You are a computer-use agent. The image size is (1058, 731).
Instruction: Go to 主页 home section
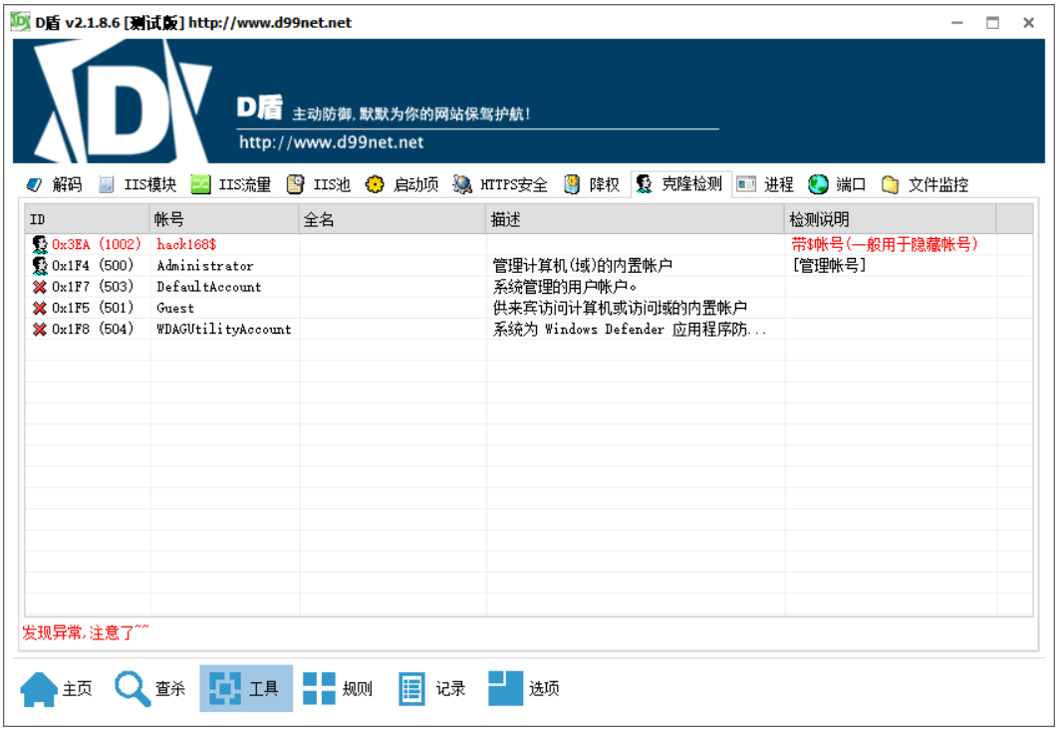(x=58, y=688)
